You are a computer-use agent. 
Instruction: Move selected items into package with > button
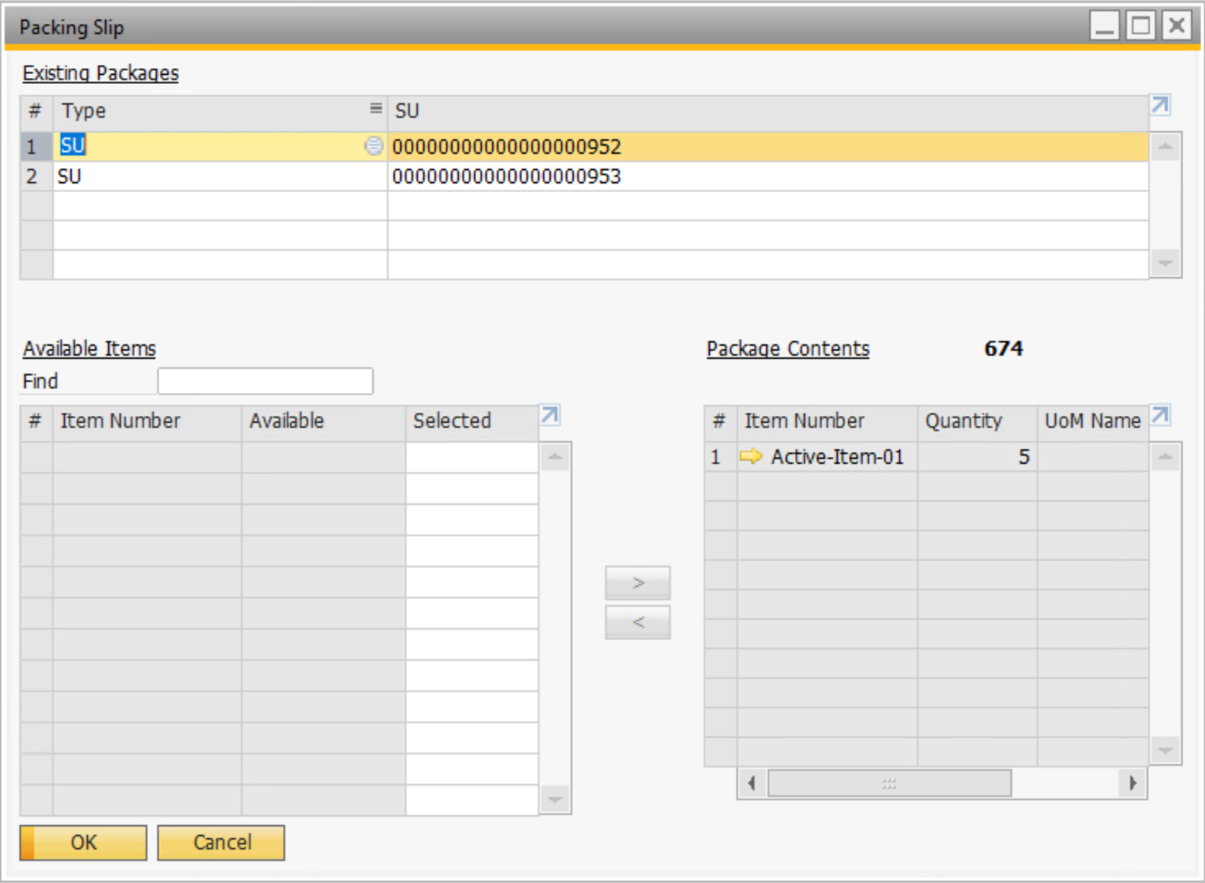pos(637,583)
